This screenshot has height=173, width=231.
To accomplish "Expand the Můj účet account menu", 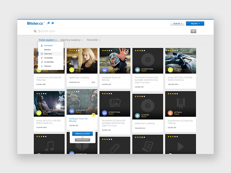I will (x=195, y=24).
